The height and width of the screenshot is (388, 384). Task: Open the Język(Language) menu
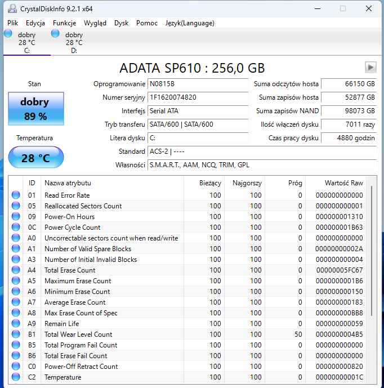coord(190,23)
